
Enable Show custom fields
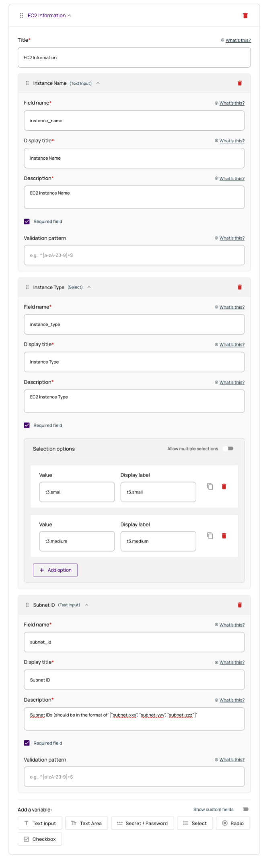click(246, 809)
